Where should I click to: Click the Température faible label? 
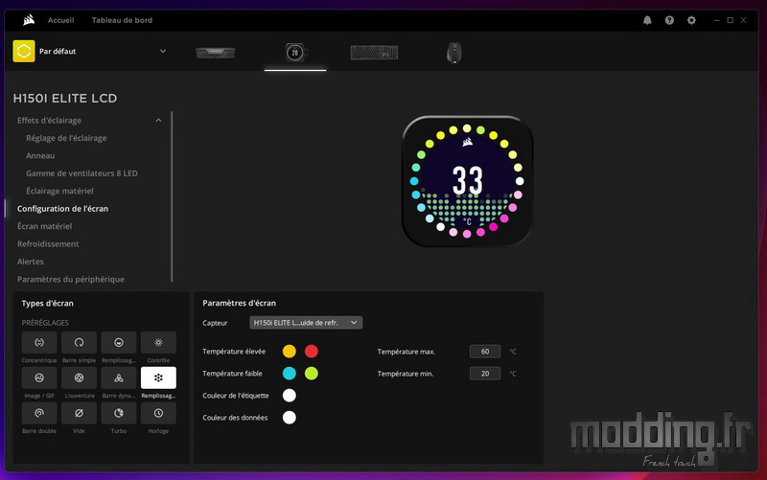pyautogui.click(x=232, y=374)
